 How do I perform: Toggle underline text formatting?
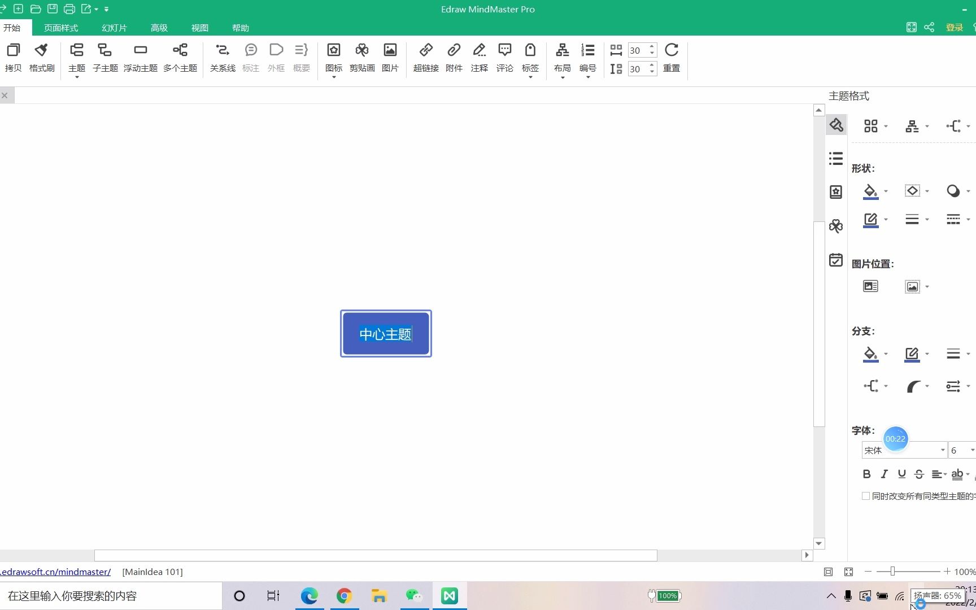(x=901, y=474)
